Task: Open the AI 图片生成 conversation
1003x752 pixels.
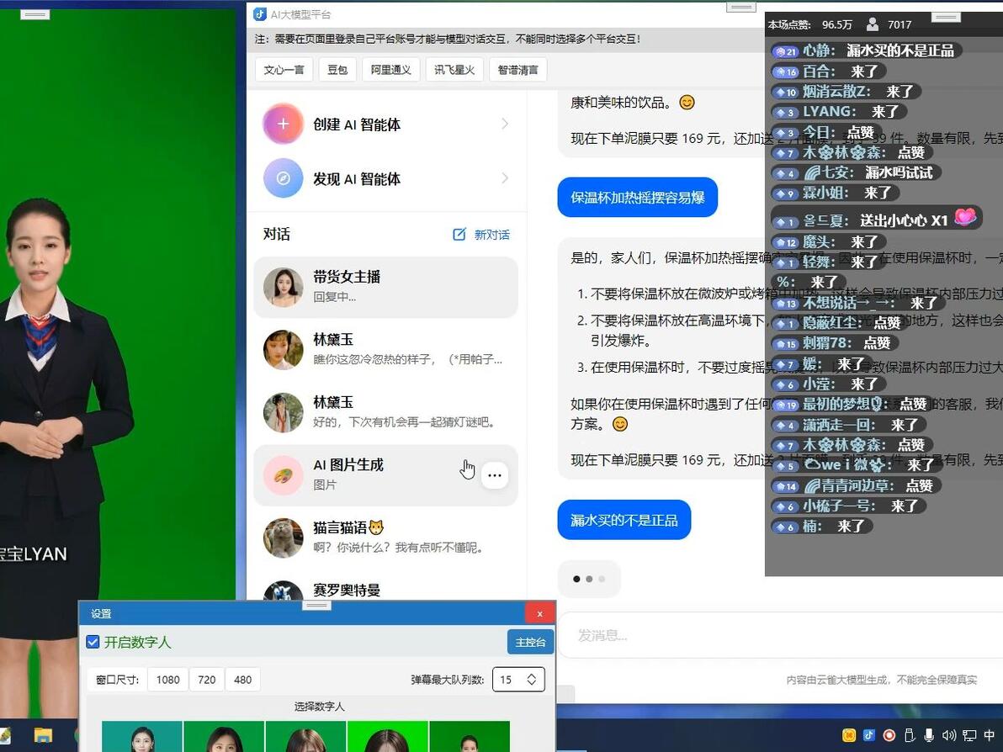Action: pos(385,475)
